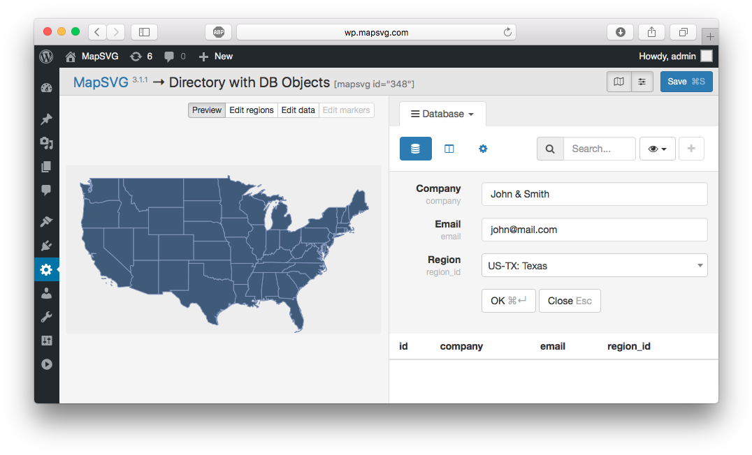Open the New menu in admin bar
Screen dimensions: 752x455
[x=216, y=57]
